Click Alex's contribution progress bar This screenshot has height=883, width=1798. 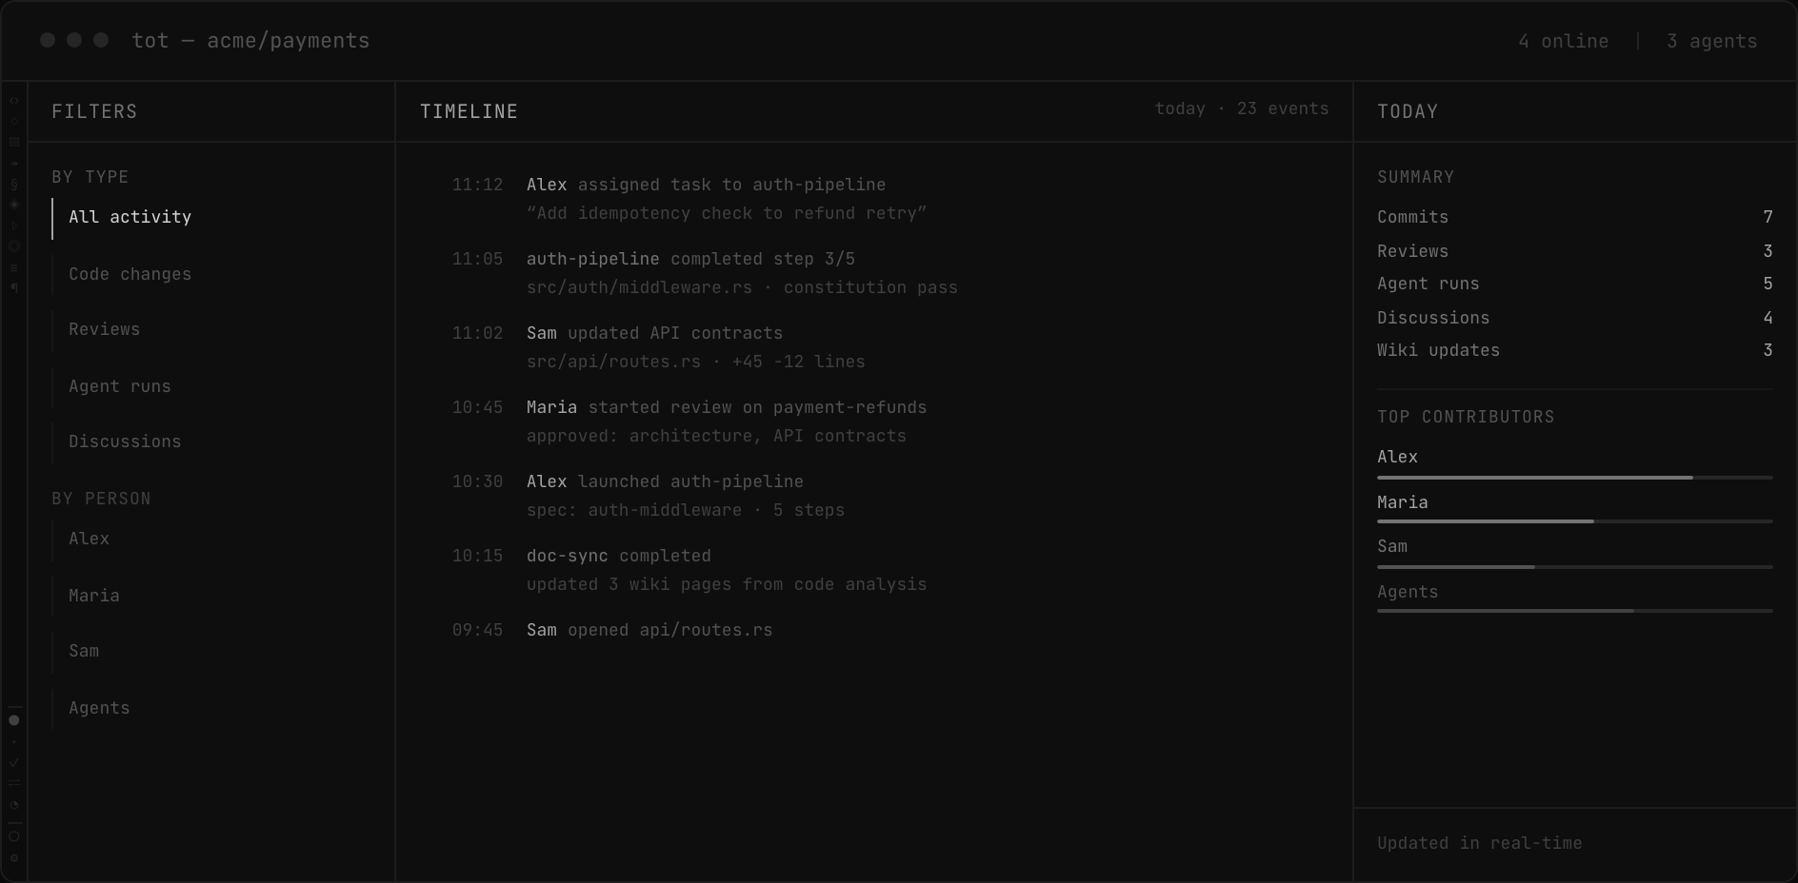click(x=1575, y=478)
